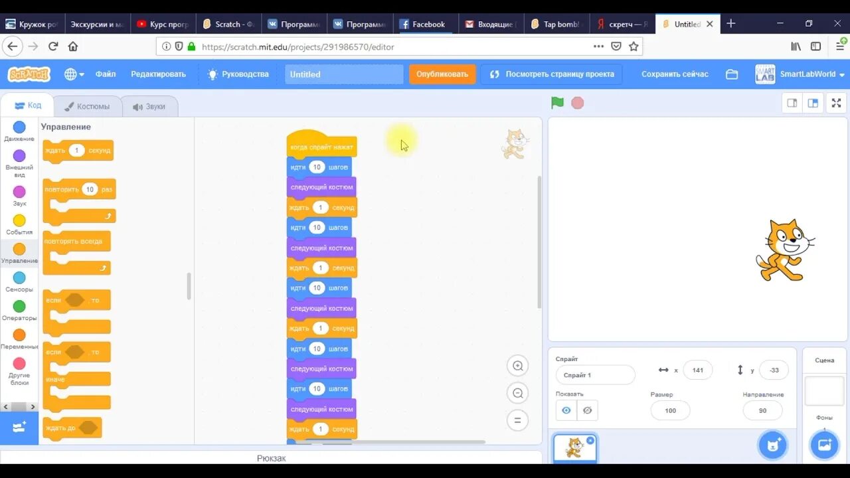This screenshot has width=850, height=478.
Task: Go to browser home page
Action: pos(73,46)
